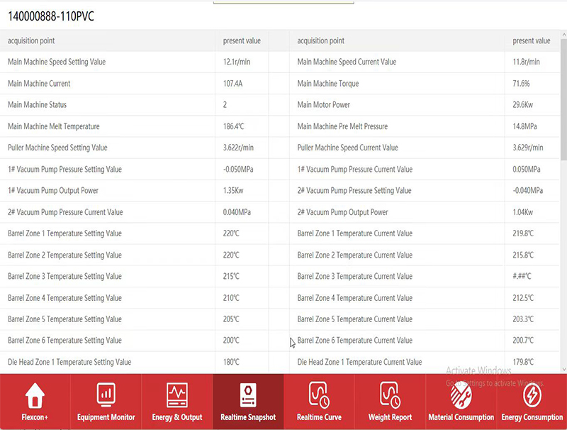Open Energy & Output chart icon

pyautogui.click(x=176, y=395)
